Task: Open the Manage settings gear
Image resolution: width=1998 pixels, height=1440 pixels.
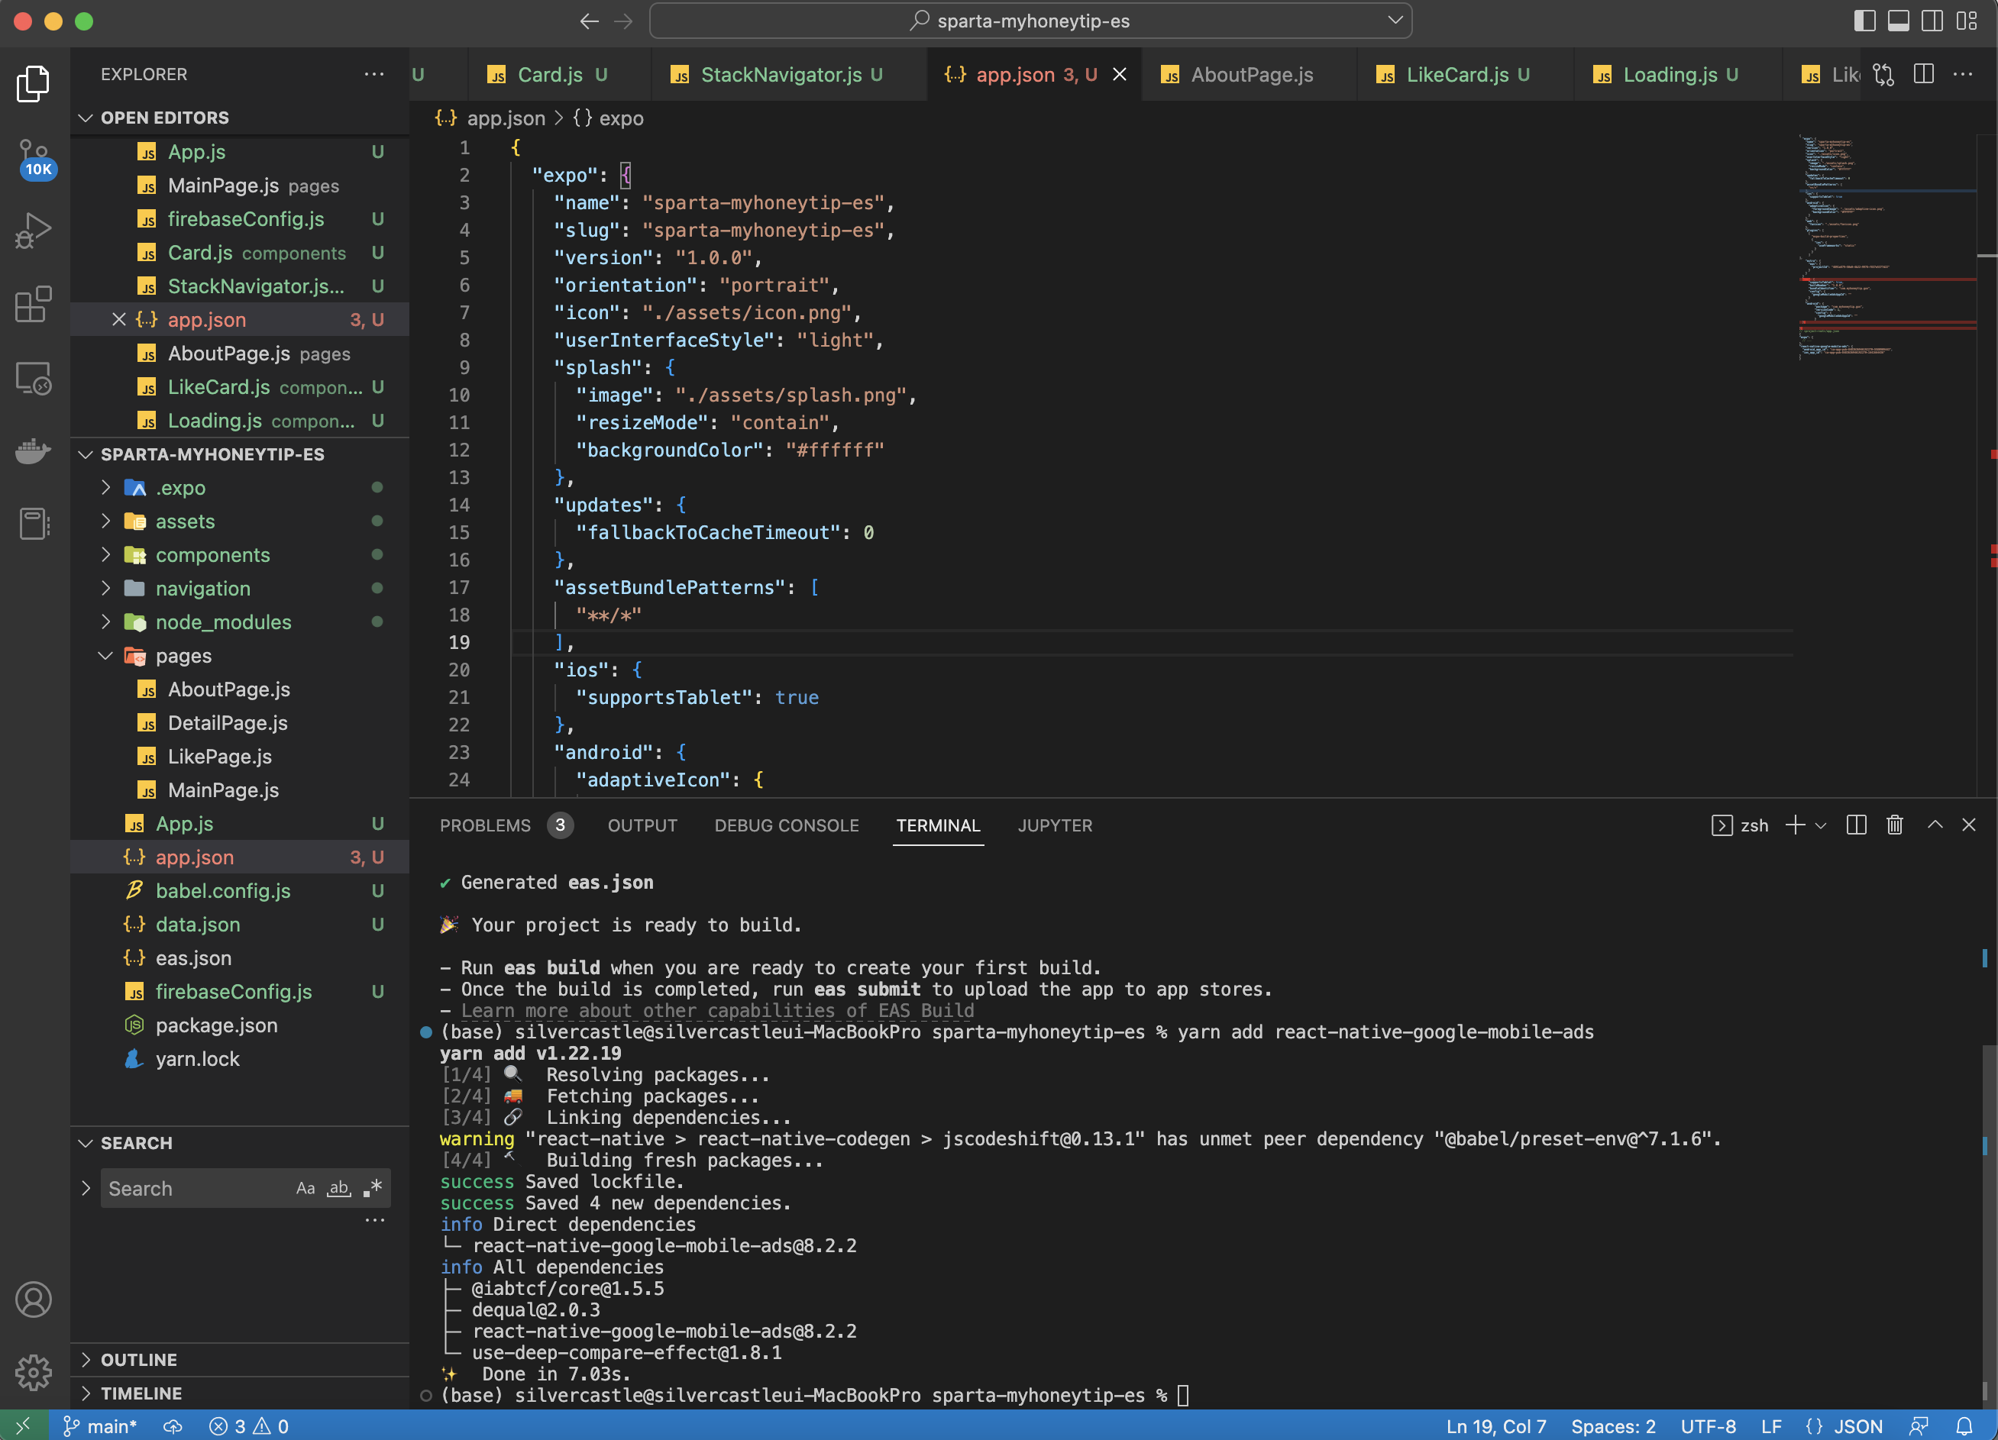Action: pyautogui.click(x=34, y=1372)
